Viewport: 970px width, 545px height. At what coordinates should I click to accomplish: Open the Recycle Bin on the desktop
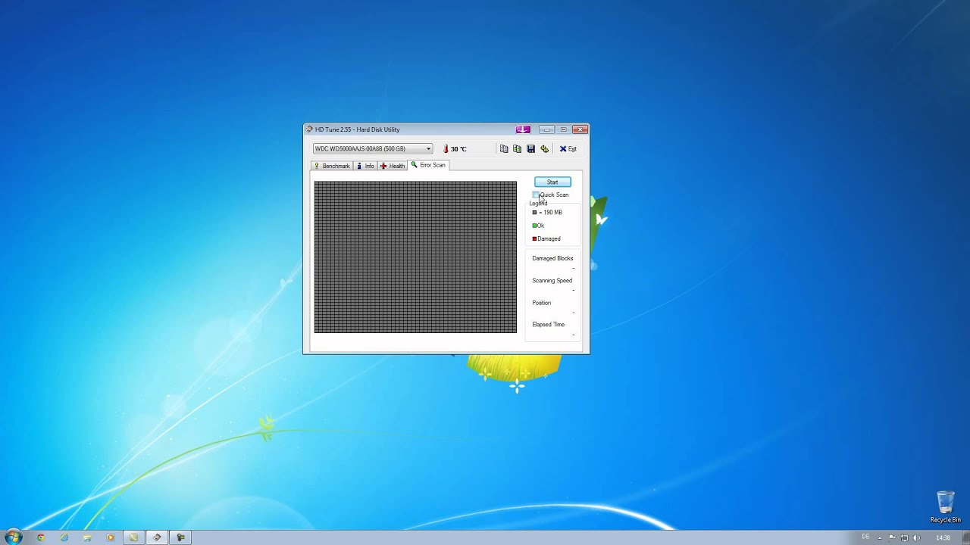(x=946, y=506)
